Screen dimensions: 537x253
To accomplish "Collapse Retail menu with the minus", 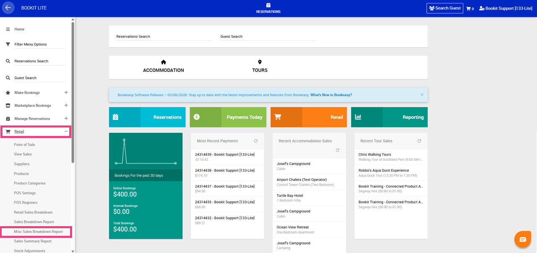I will [x=66, y=131].
